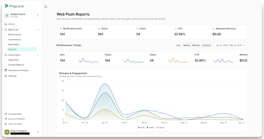Viewport: 264px width, 139px height.
Task: Click the Performance Trends heading
Action: [69, 45]
